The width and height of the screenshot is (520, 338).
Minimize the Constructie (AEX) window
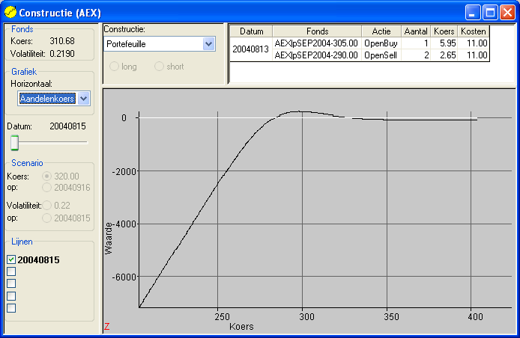(x=473, y=13)
